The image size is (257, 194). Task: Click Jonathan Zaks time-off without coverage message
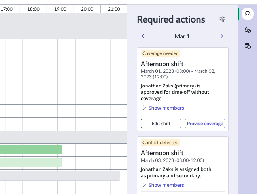175,92
